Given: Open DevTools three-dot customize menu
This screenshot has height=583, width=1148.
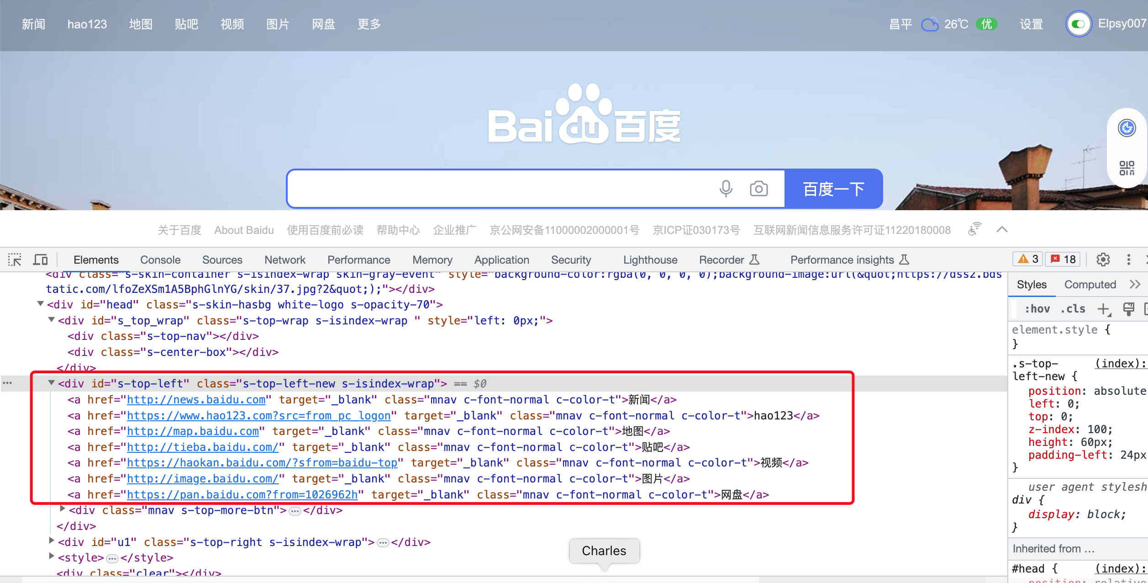Looking at the screenshot, I should (x=1128, y=260).
